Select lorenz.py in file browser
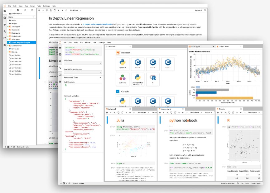Image resolution: width=270 pixels, height=193 pixels. (22, 49)
